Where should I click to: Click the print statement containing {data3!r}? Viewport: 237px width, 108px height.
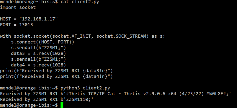point(56,71)
